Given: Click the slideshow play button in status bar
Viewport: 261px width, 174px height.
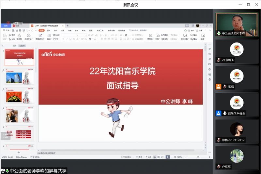Looking at the screenshot, I should [168, 157].
